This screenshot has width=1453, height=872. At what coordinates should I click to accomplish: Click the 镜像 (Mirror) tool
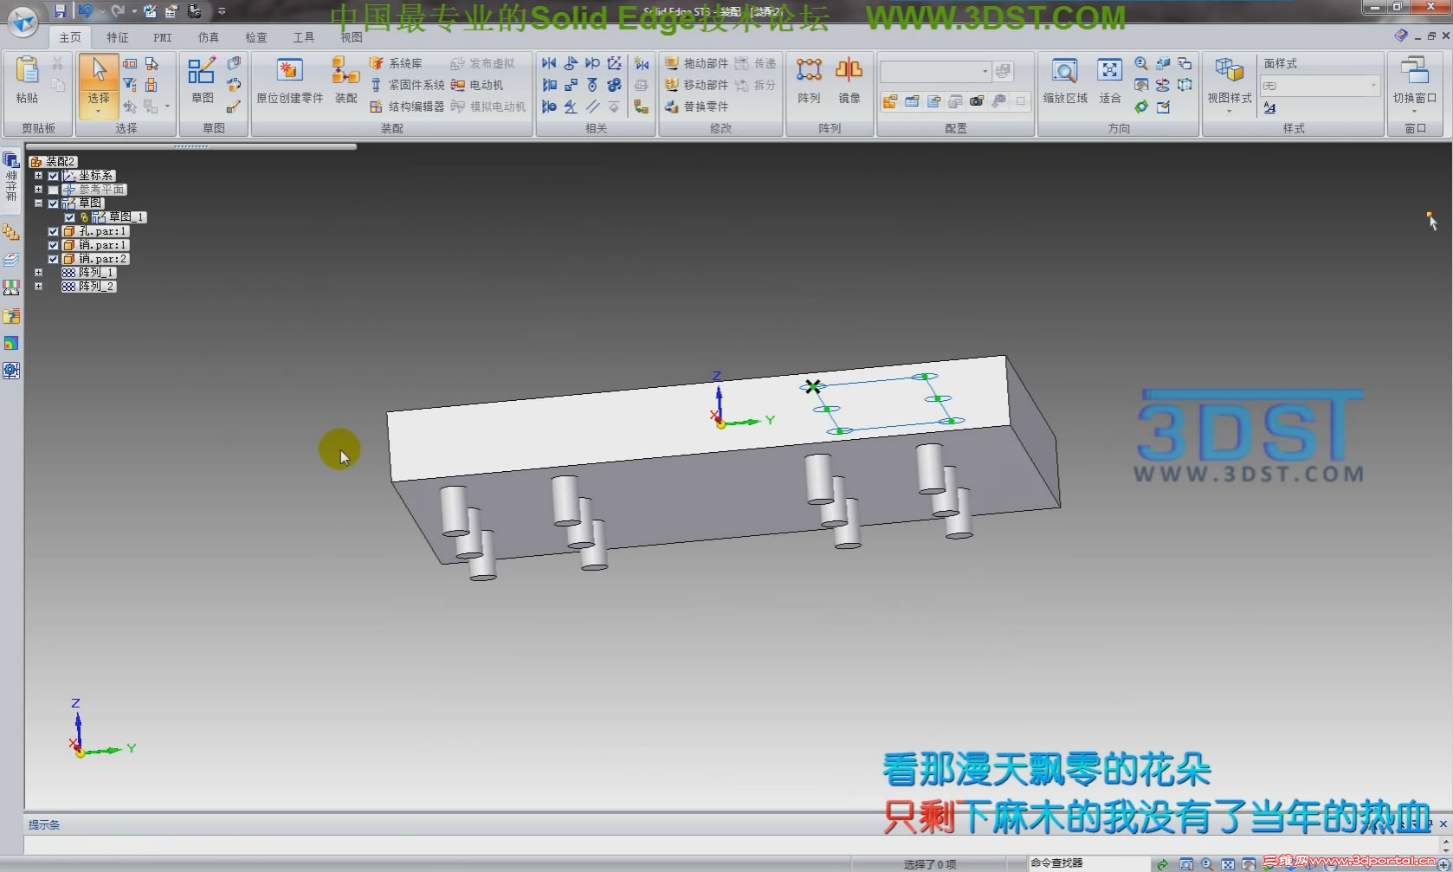click(849, 81)
